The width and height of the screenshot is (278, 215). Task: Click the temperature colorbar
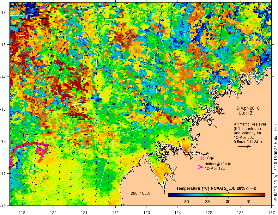217,195
